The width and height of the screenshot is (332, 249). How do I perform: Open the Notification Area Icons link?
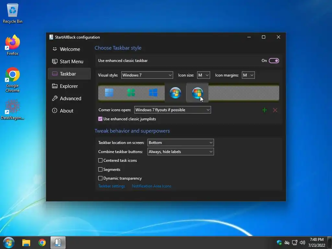[151, 186]
